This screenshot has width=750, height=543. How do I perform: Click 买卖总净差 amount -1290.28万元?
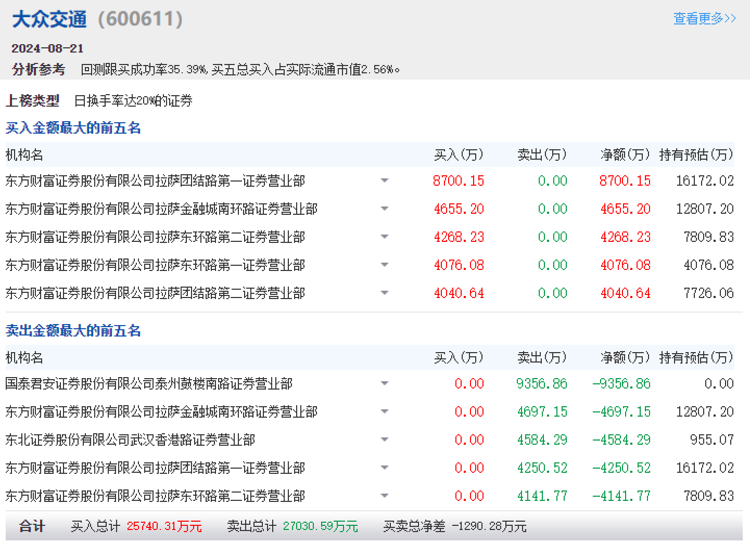pos(489,526)
